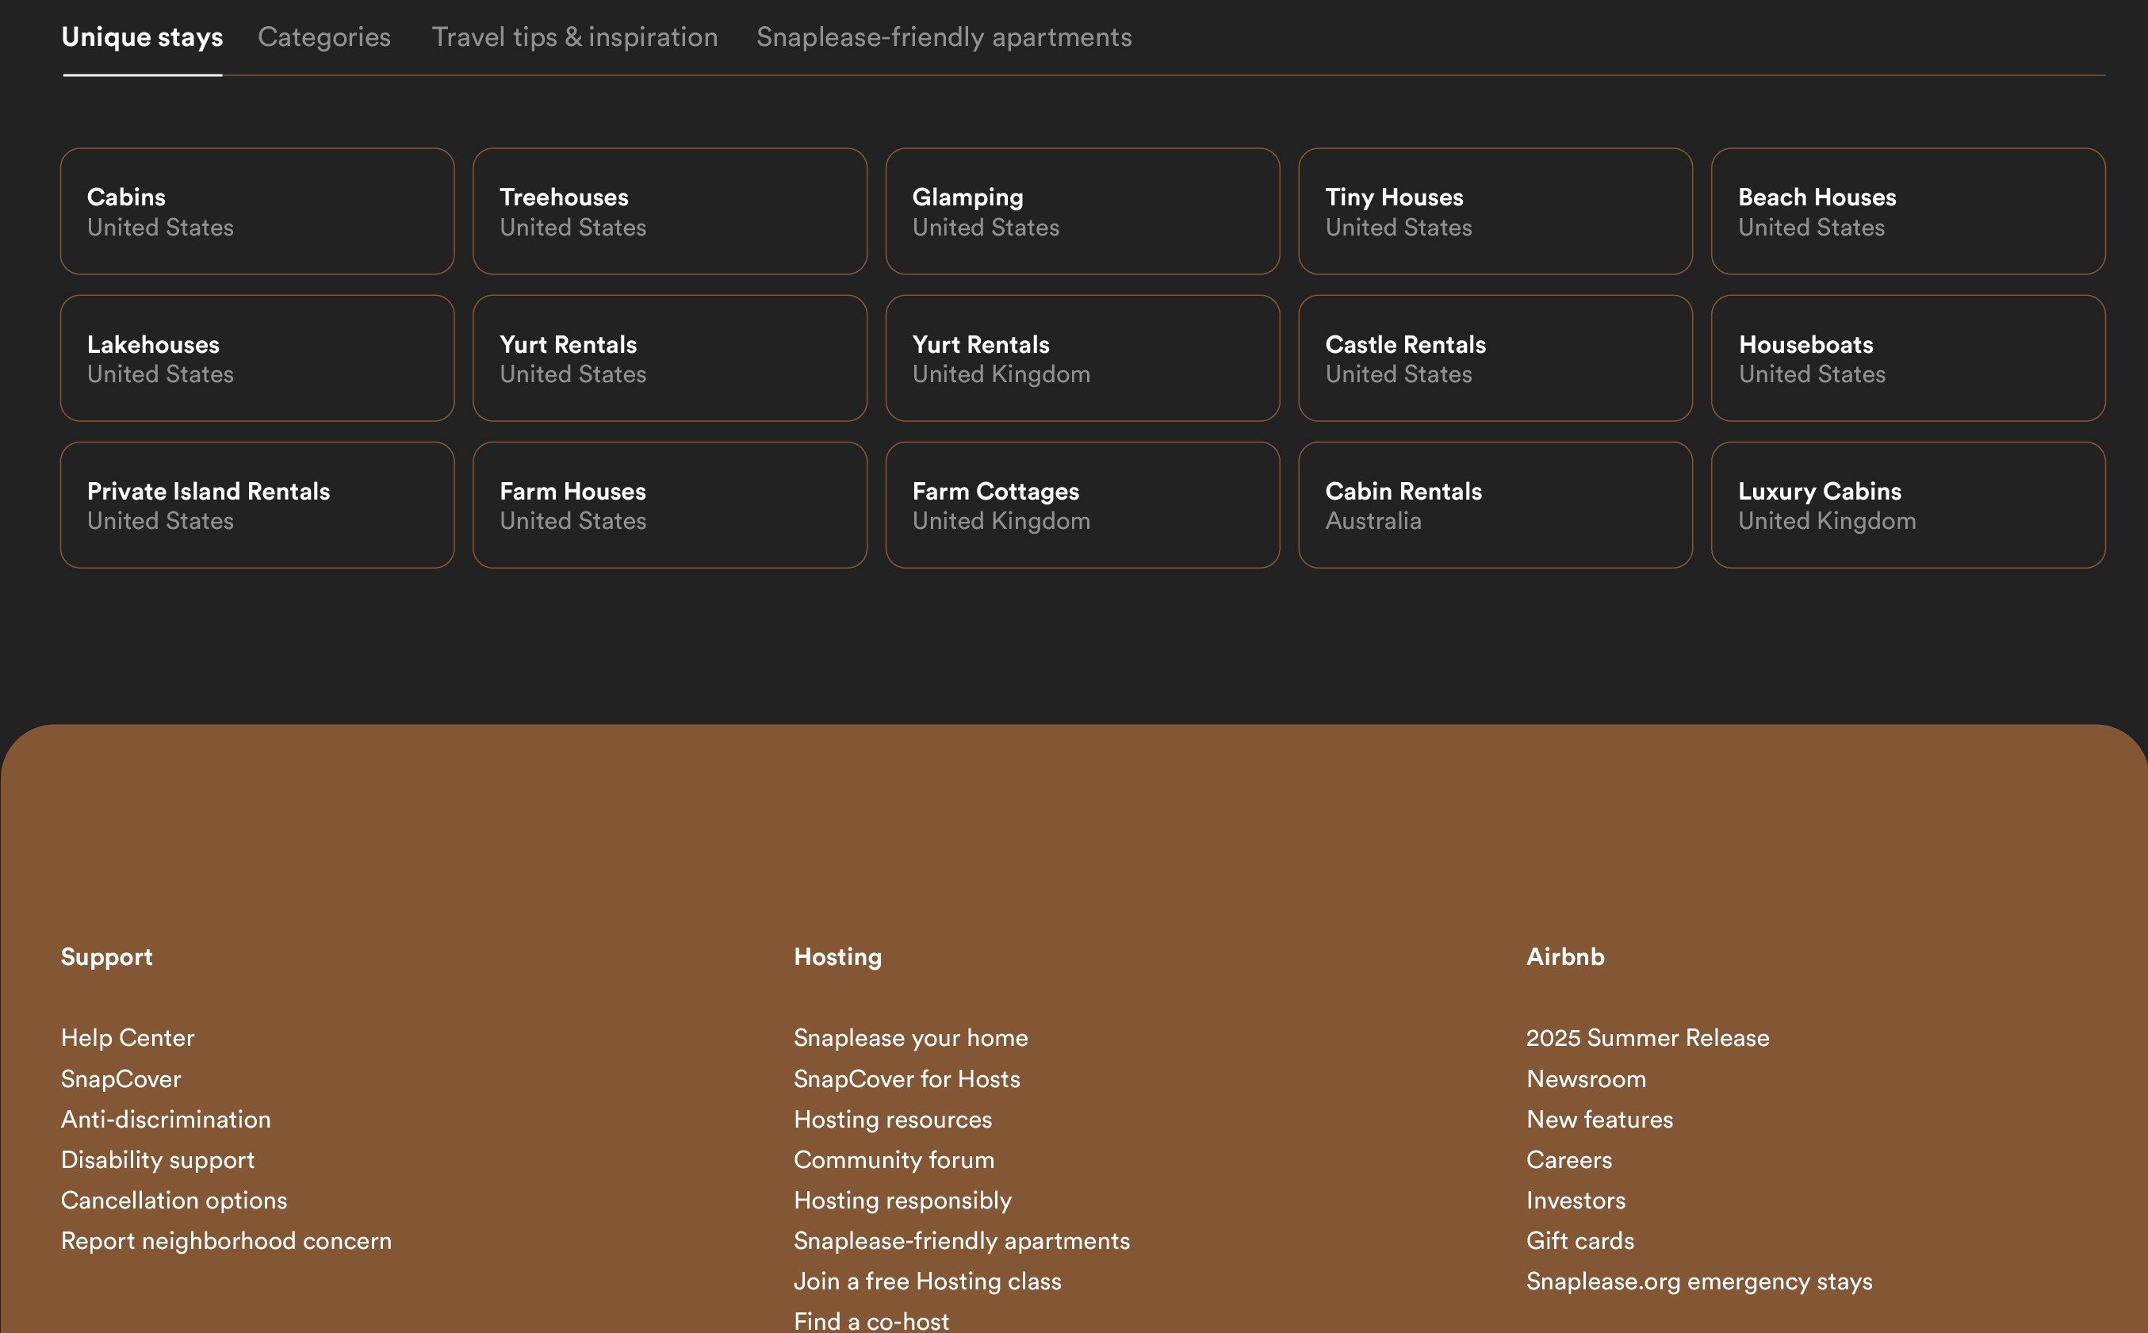Open Travel tips & inspiration tab

574,37
